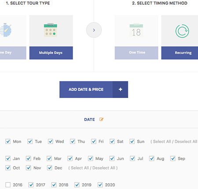Select the calendar icon above Multiple Days
198x189 pixels.
[51, 30]
